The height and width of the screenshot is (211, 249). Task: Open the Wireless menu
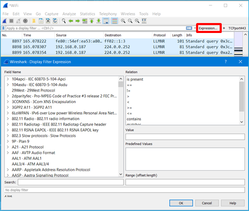click(128, 14)
